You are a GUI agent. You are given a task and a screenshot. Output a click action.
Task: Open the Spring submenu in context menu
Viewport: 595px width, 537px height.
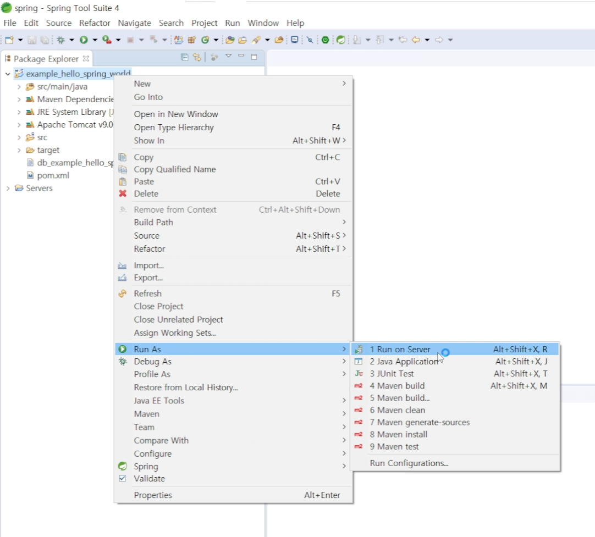tap(233, 466)
